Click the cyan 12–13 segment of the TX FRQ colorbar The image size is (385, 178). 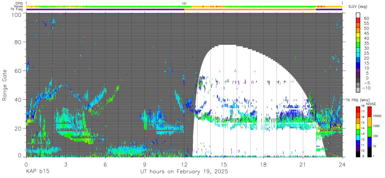point(358,137)
